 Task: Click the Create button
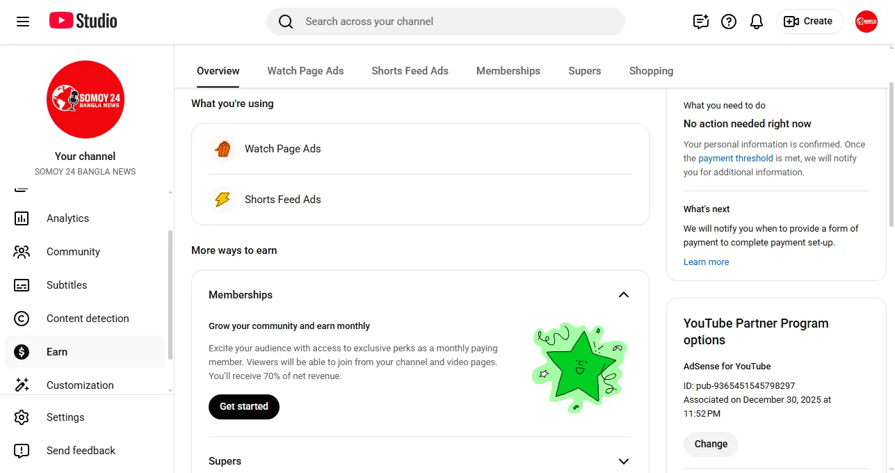click(809, 22)
